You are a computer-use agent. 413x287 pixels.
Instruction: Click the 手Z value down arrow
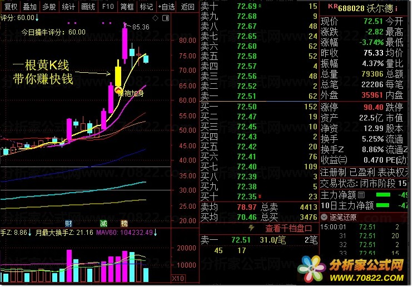point(30,233)
